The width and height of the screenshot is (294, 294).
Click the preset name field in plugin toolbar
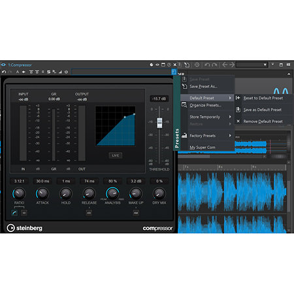coord(122,72)
